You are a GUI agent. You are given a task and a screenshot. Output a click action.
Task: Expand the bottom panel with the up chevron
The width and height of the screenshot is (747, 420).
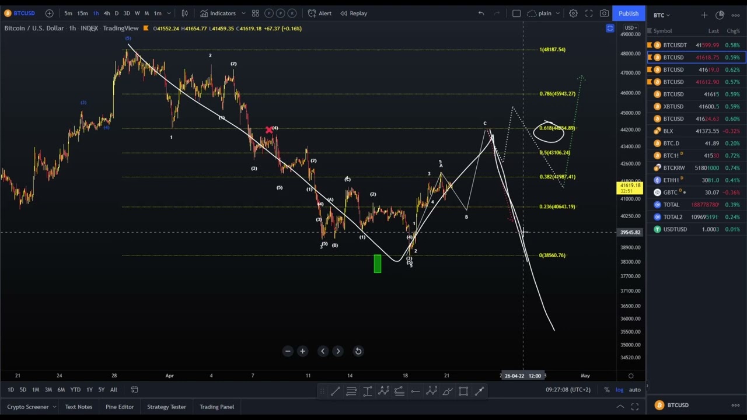point(620,407)
